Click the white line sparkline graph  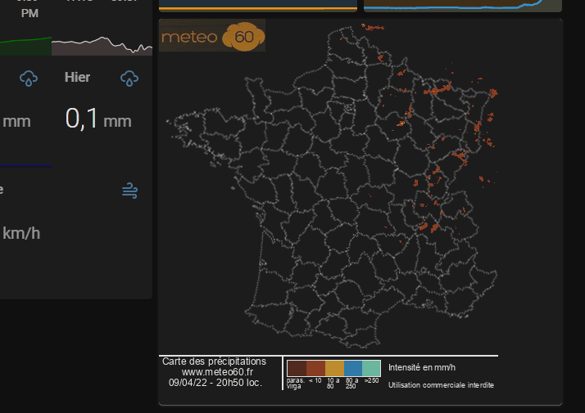click(102, 45)
